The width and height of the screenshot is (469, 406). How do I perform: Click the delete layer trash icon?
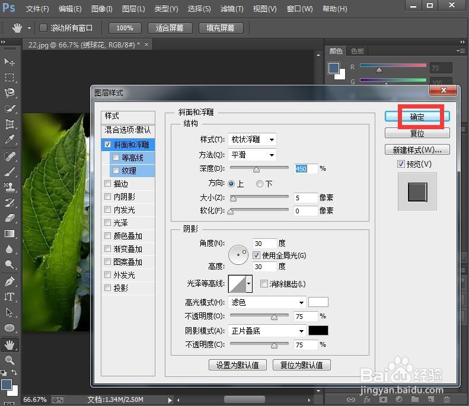pos(447,399)
